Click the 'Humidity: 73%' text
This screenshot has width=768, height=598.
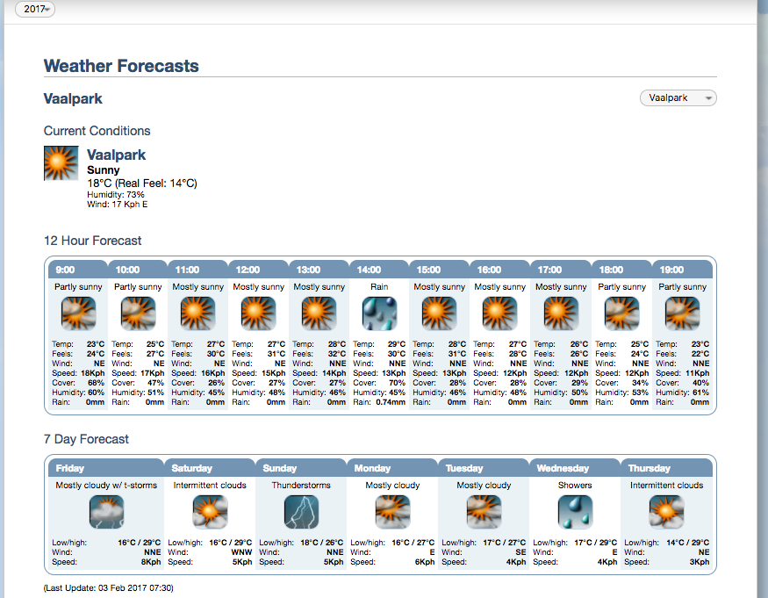[x=116, y=195]
